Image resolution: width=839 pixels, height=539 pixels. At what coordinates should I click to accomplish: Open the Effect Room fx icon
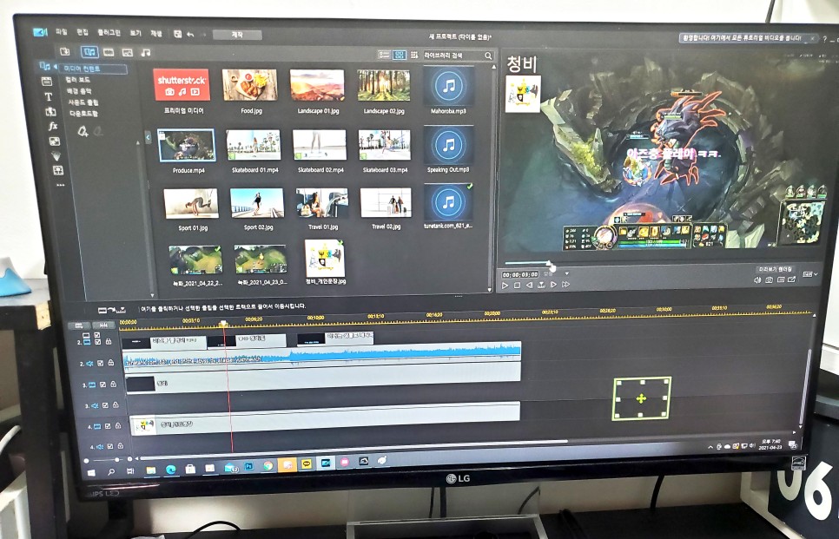pyautogui.click(x=52, y=126)
